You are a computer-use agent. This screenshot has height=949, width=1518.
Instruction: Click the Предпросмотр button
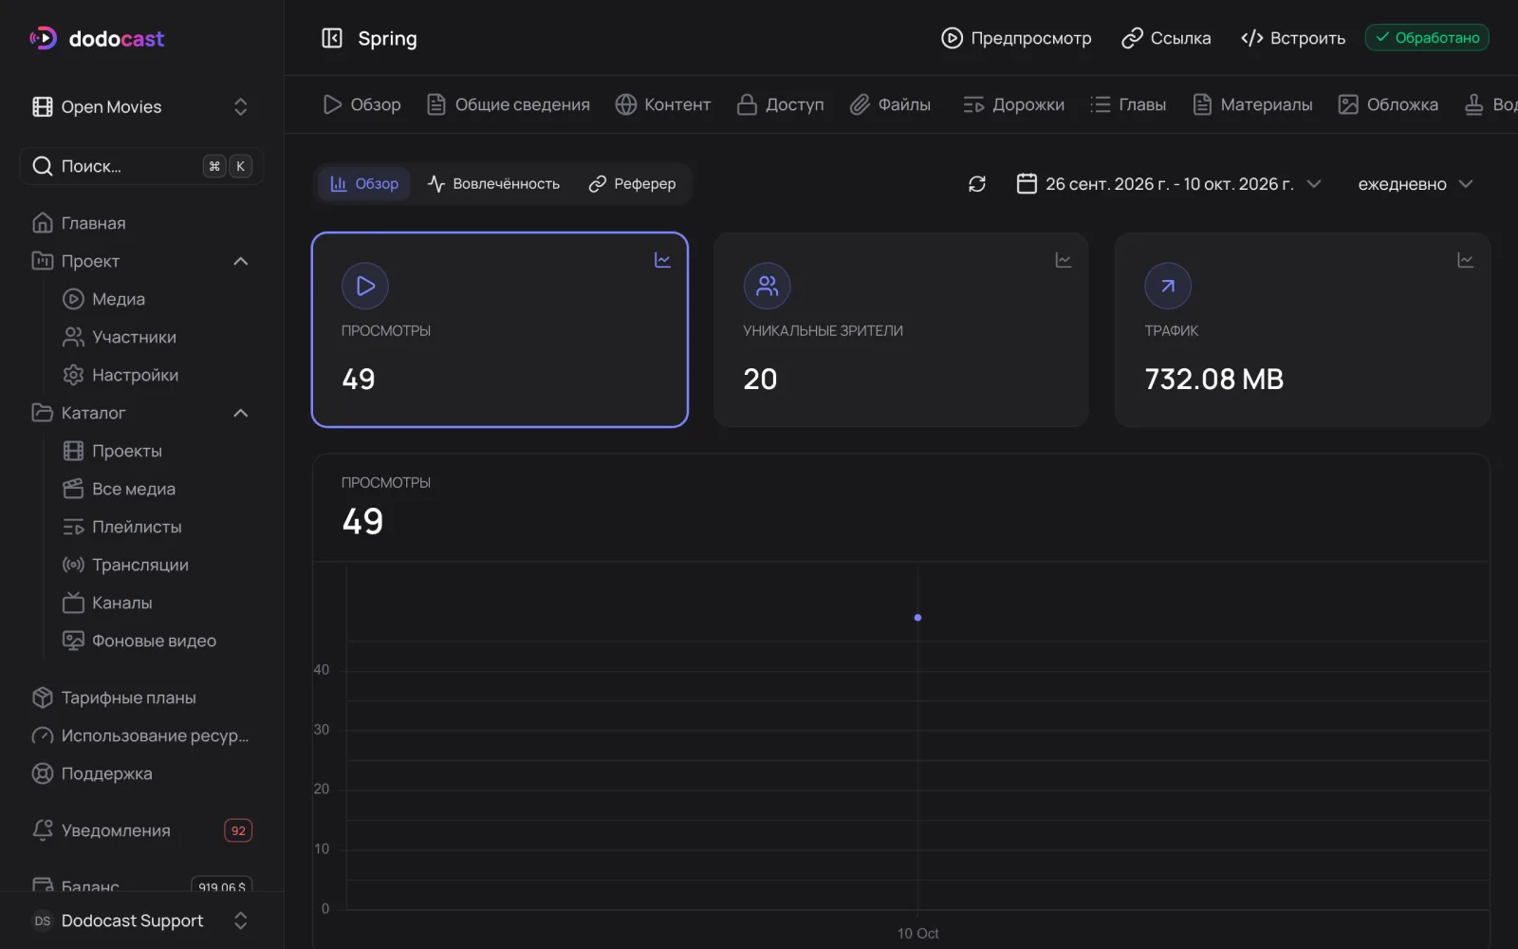[1016, 38]
